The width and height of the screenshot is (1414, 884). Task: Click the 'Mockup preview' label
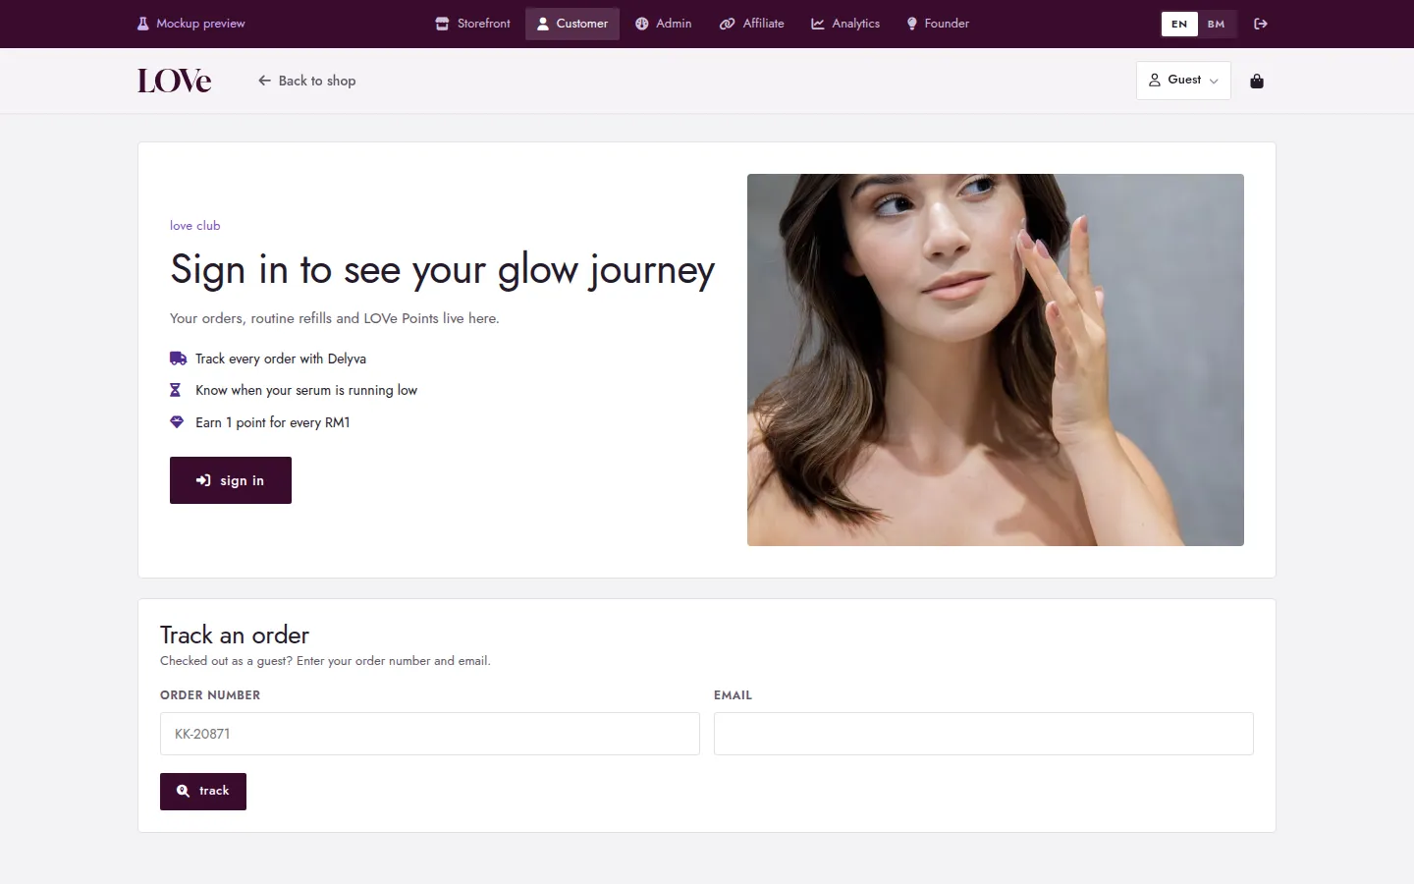200,24
